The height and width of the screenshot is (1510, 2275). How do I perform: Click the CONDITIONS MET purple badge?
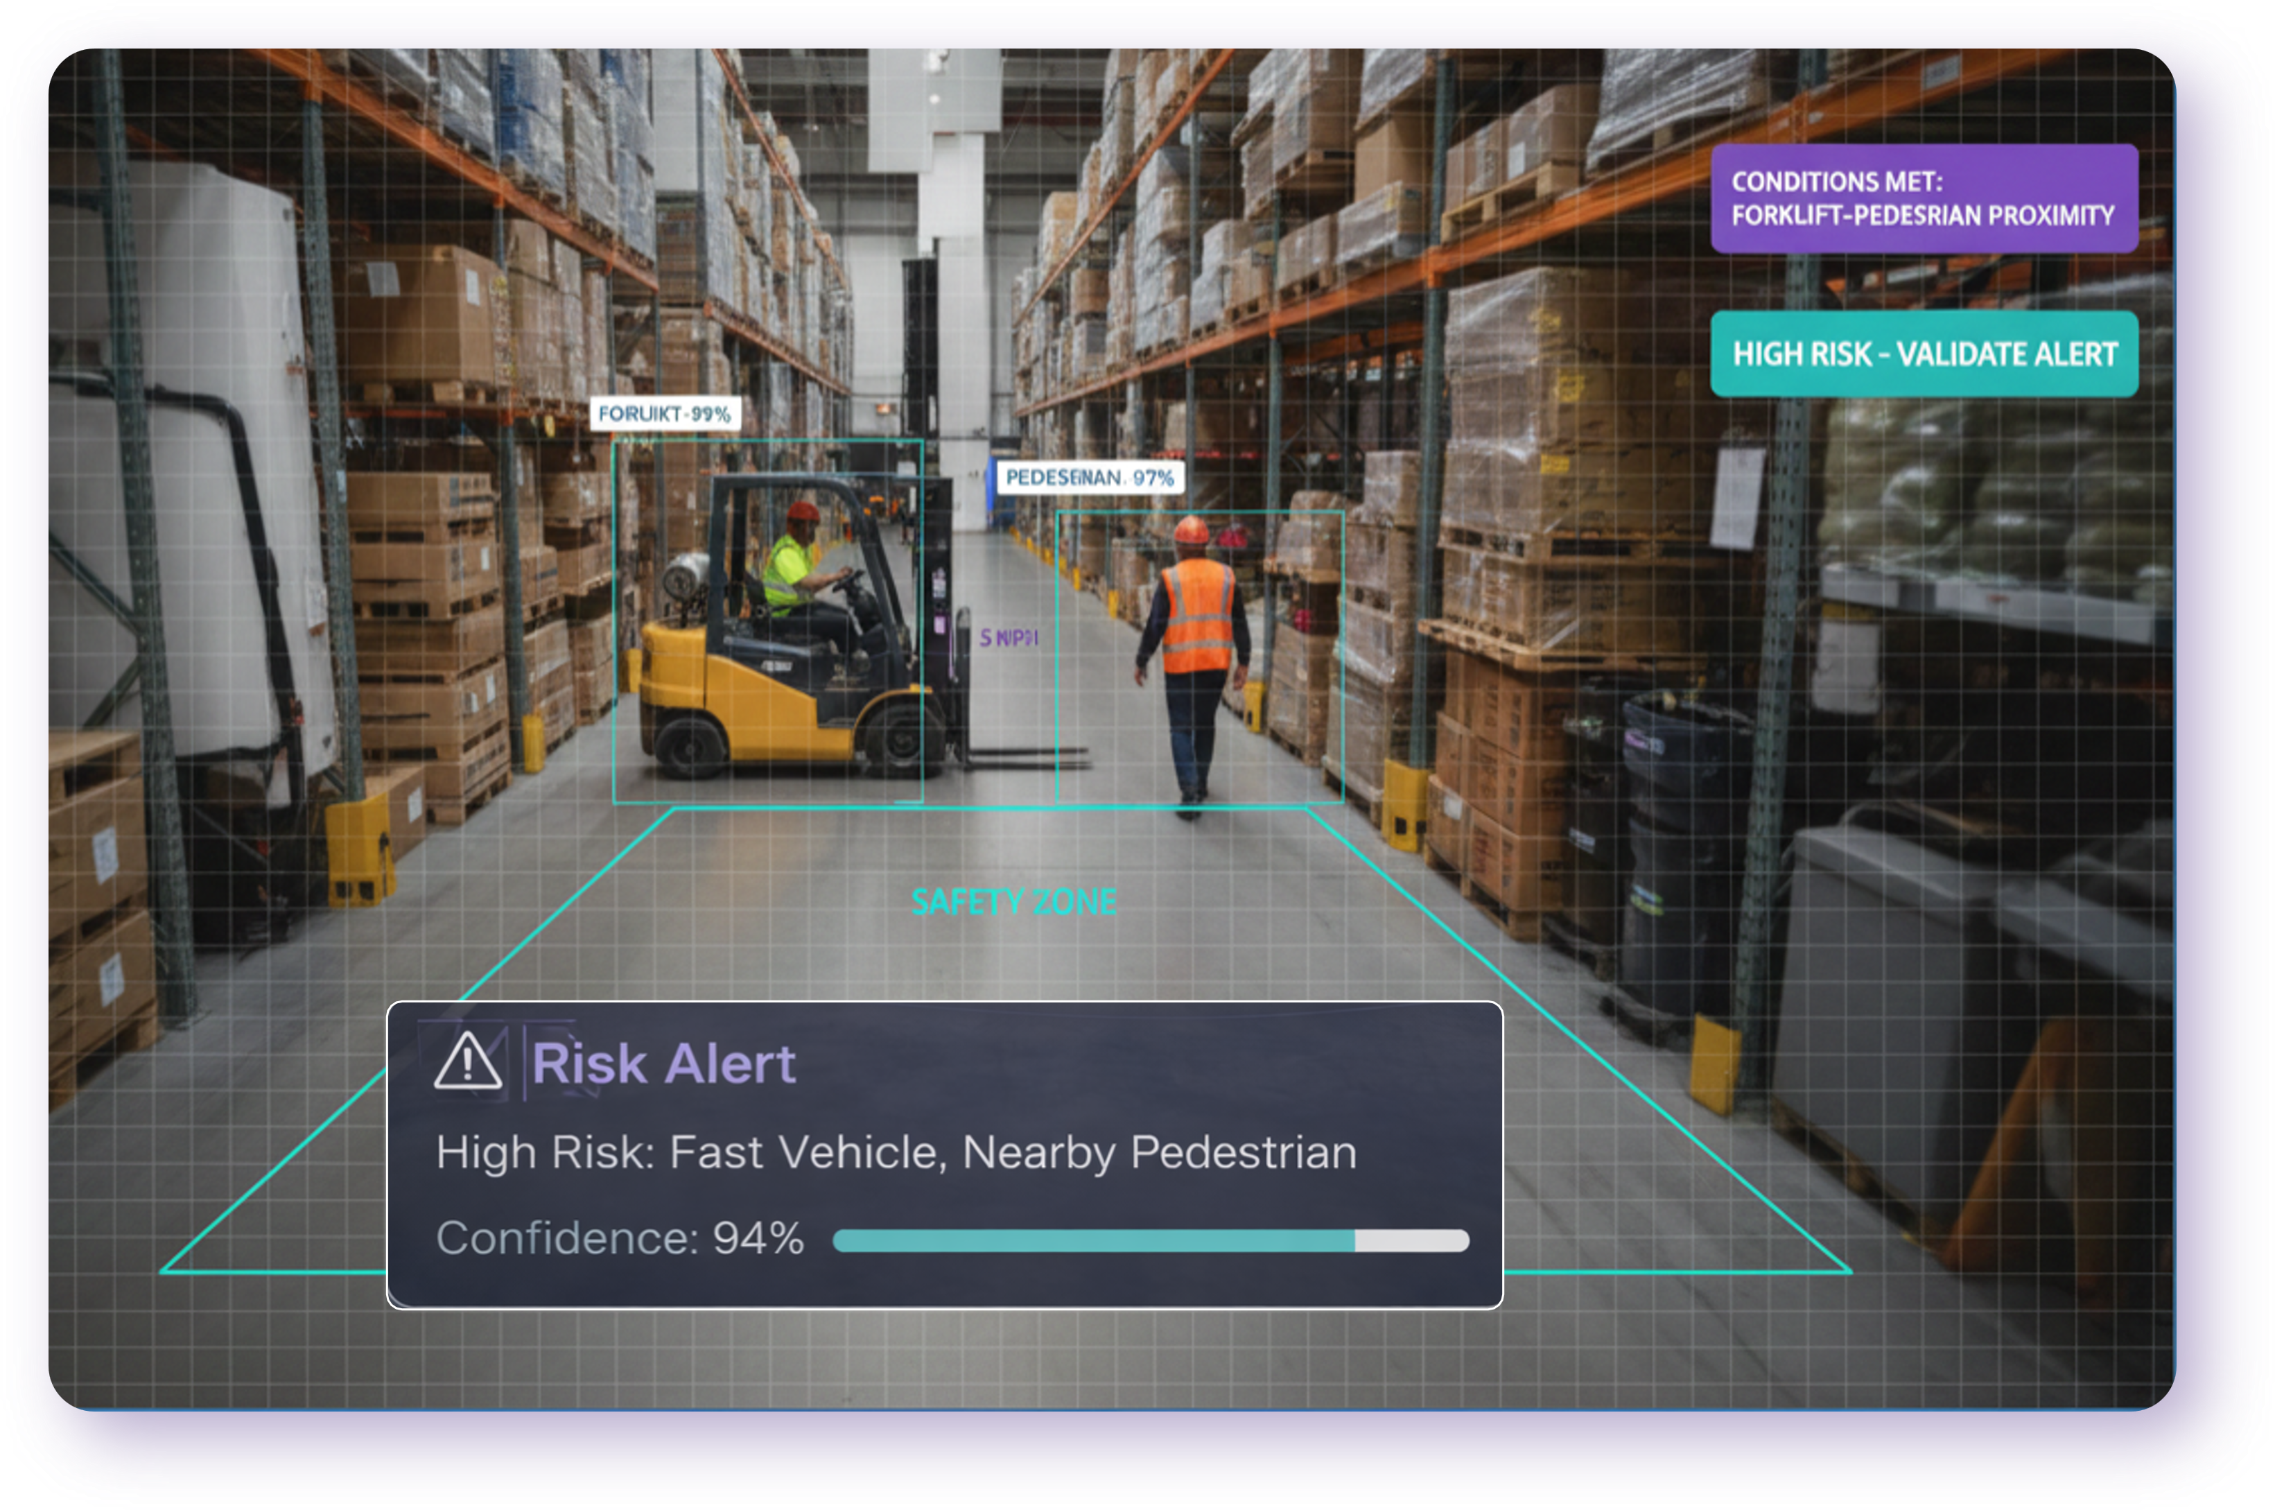(x=1924, y=198)
